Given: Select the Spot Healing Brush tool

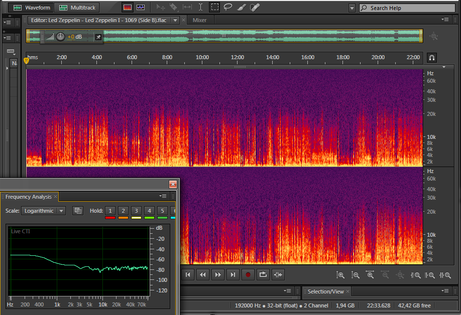Looking at the screenshot, I should point(255,8).
